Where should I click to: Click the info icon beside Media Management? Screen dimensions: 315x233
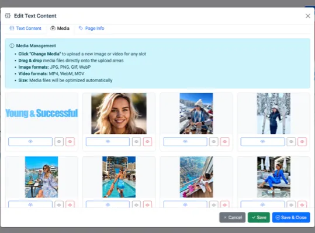point(12,45)
